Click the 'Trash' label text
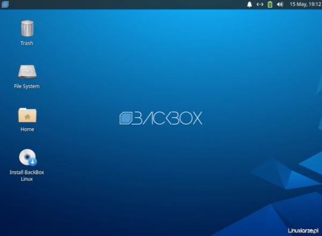The image size is (322, 236). (x=27, y=44)
